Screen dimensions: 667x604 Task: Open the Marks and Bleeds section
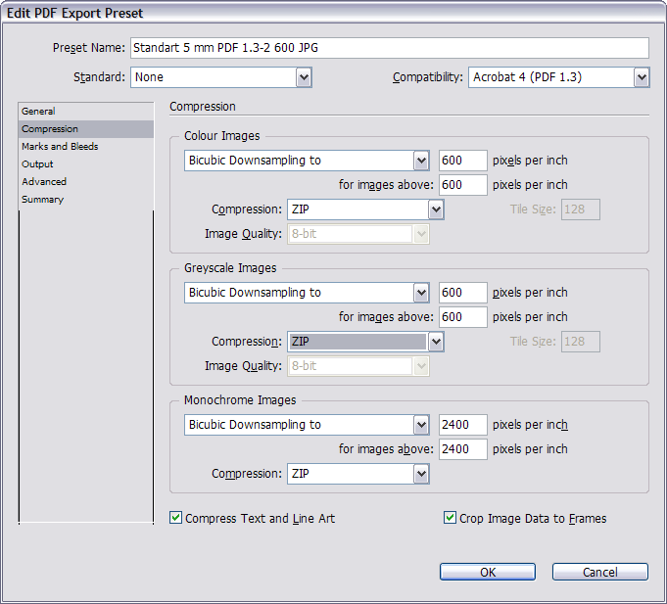(x=86, y=147)
